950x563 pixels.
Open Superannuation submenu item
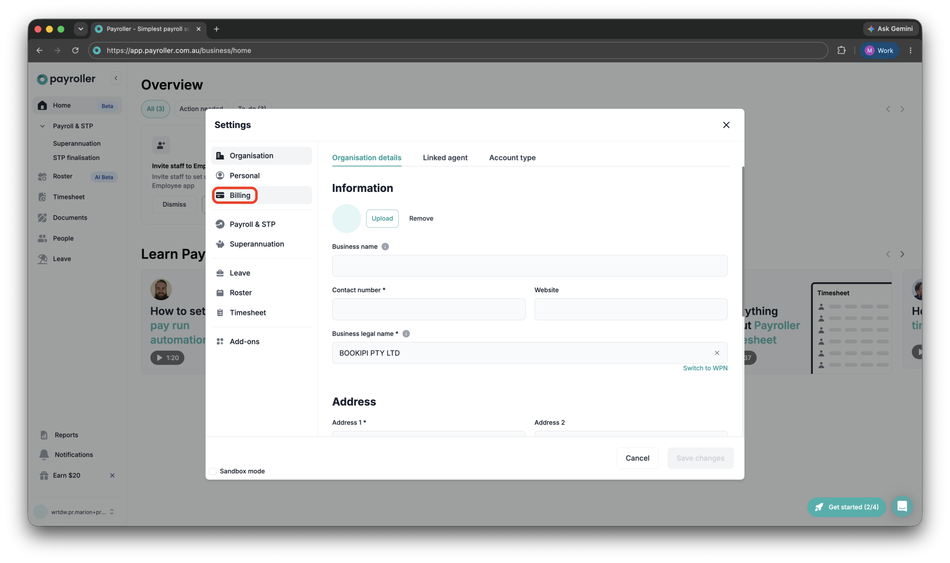point(76,143)
